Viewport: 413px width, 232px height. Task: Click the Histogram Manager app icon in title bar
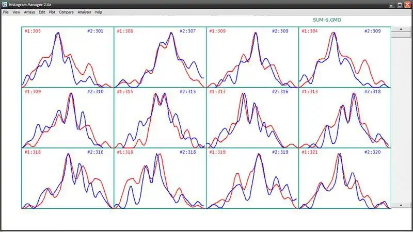tap(5, 5)
